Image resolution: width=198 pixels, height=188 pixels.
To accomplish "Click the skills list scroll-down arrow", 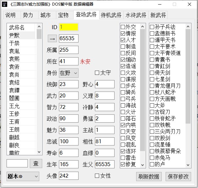I will pyautogui.click(x=143, y=164).
